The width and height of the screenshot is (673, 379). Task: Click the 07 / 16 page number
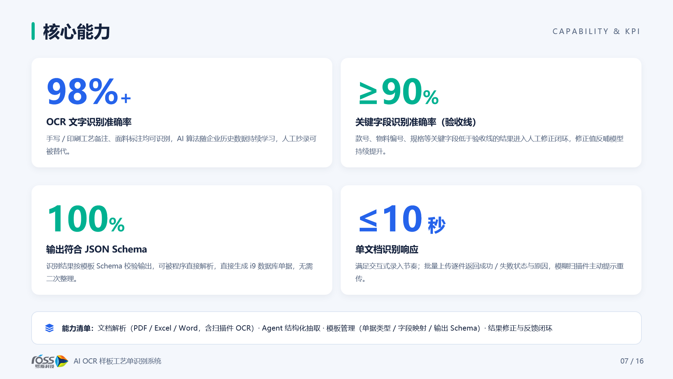(x=632, y=361)
